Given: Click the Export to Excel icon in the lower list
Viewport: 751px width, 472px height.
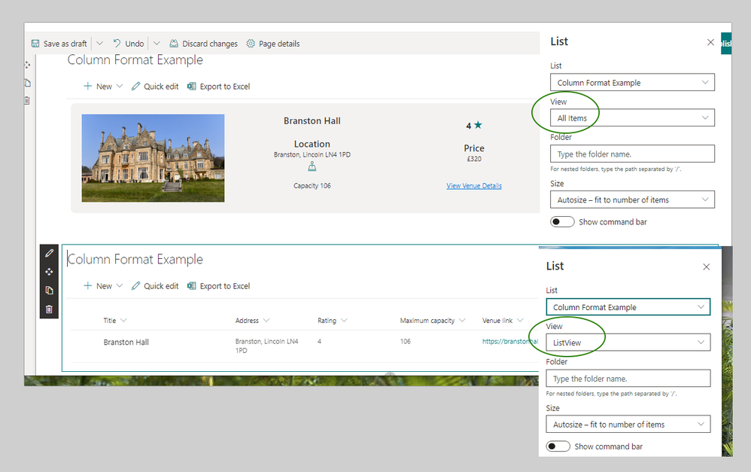Looking at the screenshot, I should (192, 286).
